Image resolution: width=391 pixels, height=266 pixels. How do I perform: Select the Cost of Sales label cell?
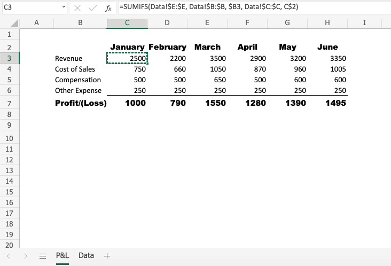(75, 69)
